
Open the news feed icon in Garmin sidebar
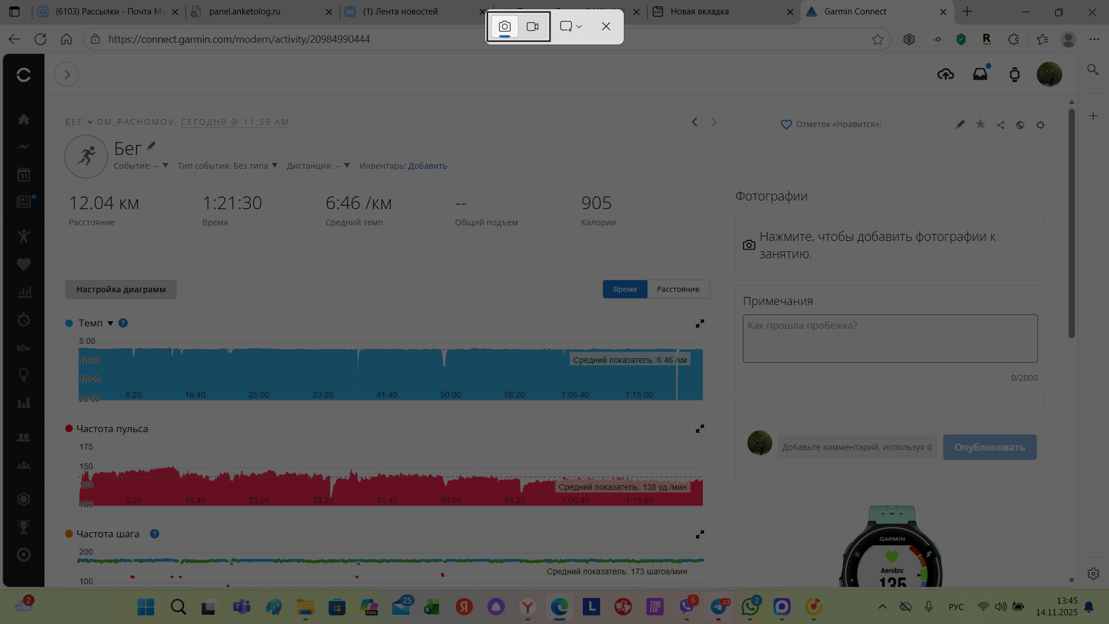coord(24,202)
